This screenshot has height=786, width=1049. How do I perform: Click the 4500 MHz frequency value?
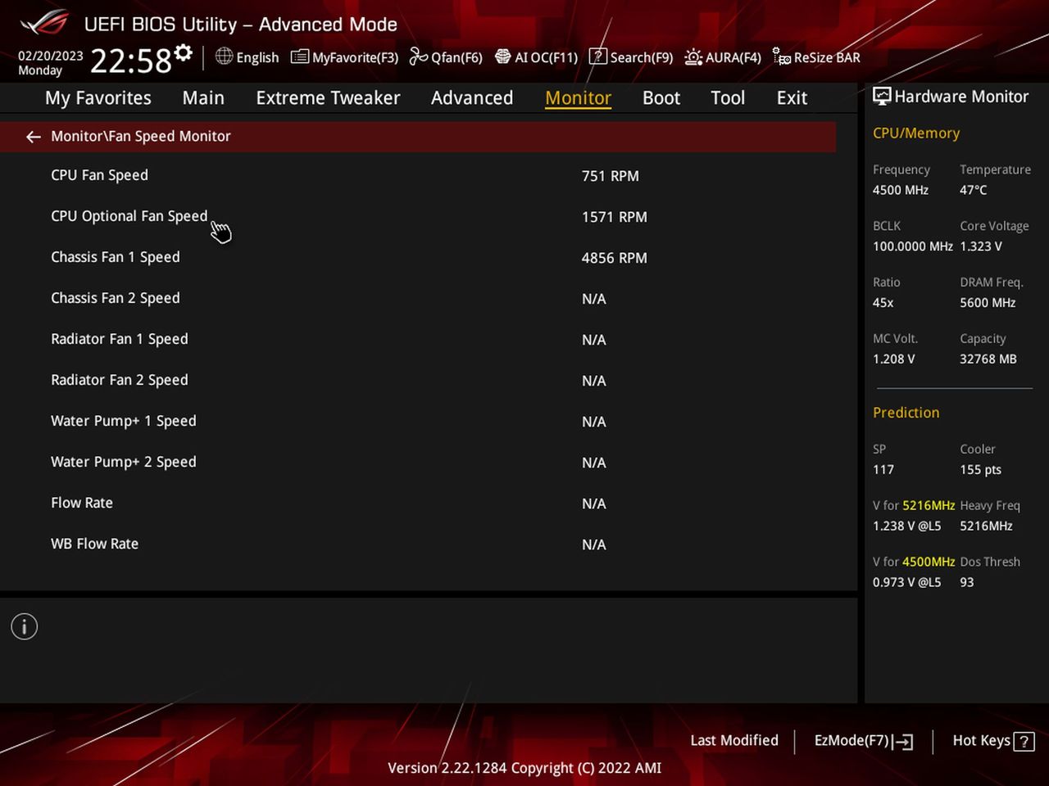click(x=901, y=190)
